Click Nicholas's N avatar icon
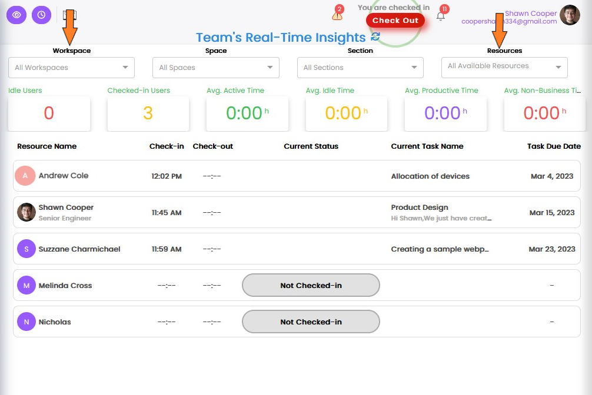 tap(26, 322)
